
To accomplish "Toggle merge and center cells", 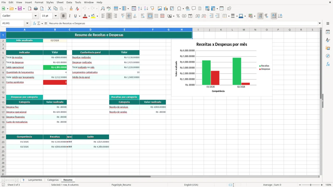I will click(150, 16).
